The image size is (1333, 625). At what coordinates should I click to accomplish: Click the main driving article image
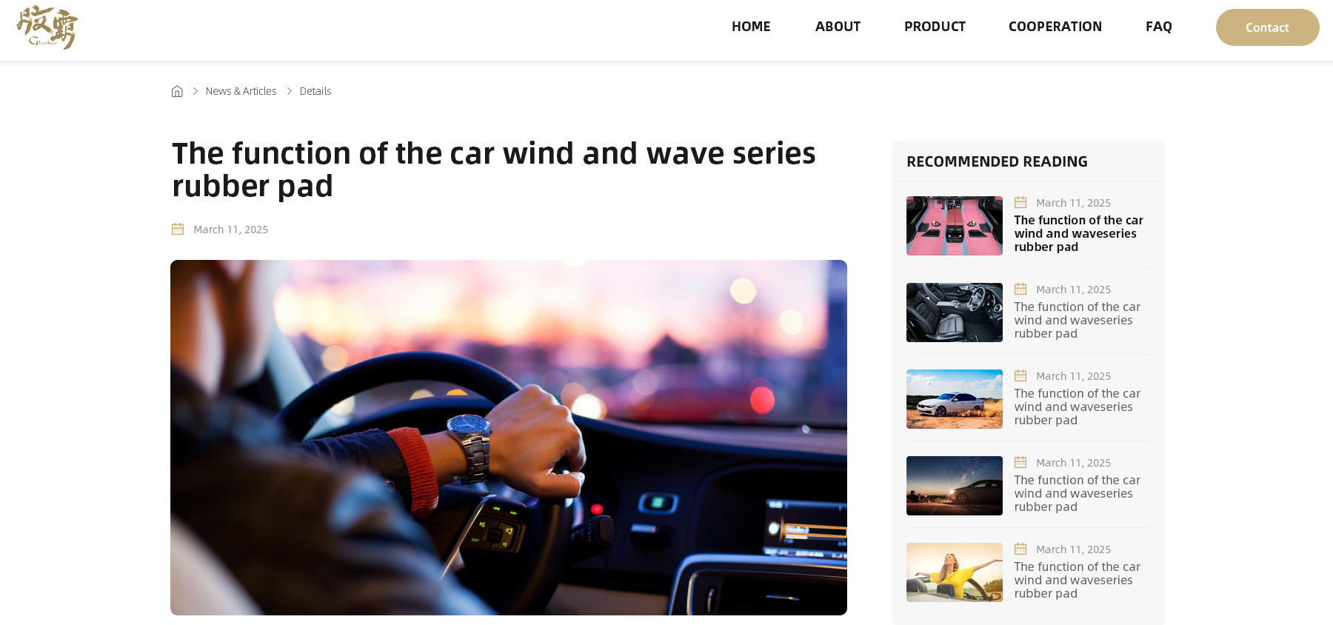pyautogui.click(x=509, y=438)
